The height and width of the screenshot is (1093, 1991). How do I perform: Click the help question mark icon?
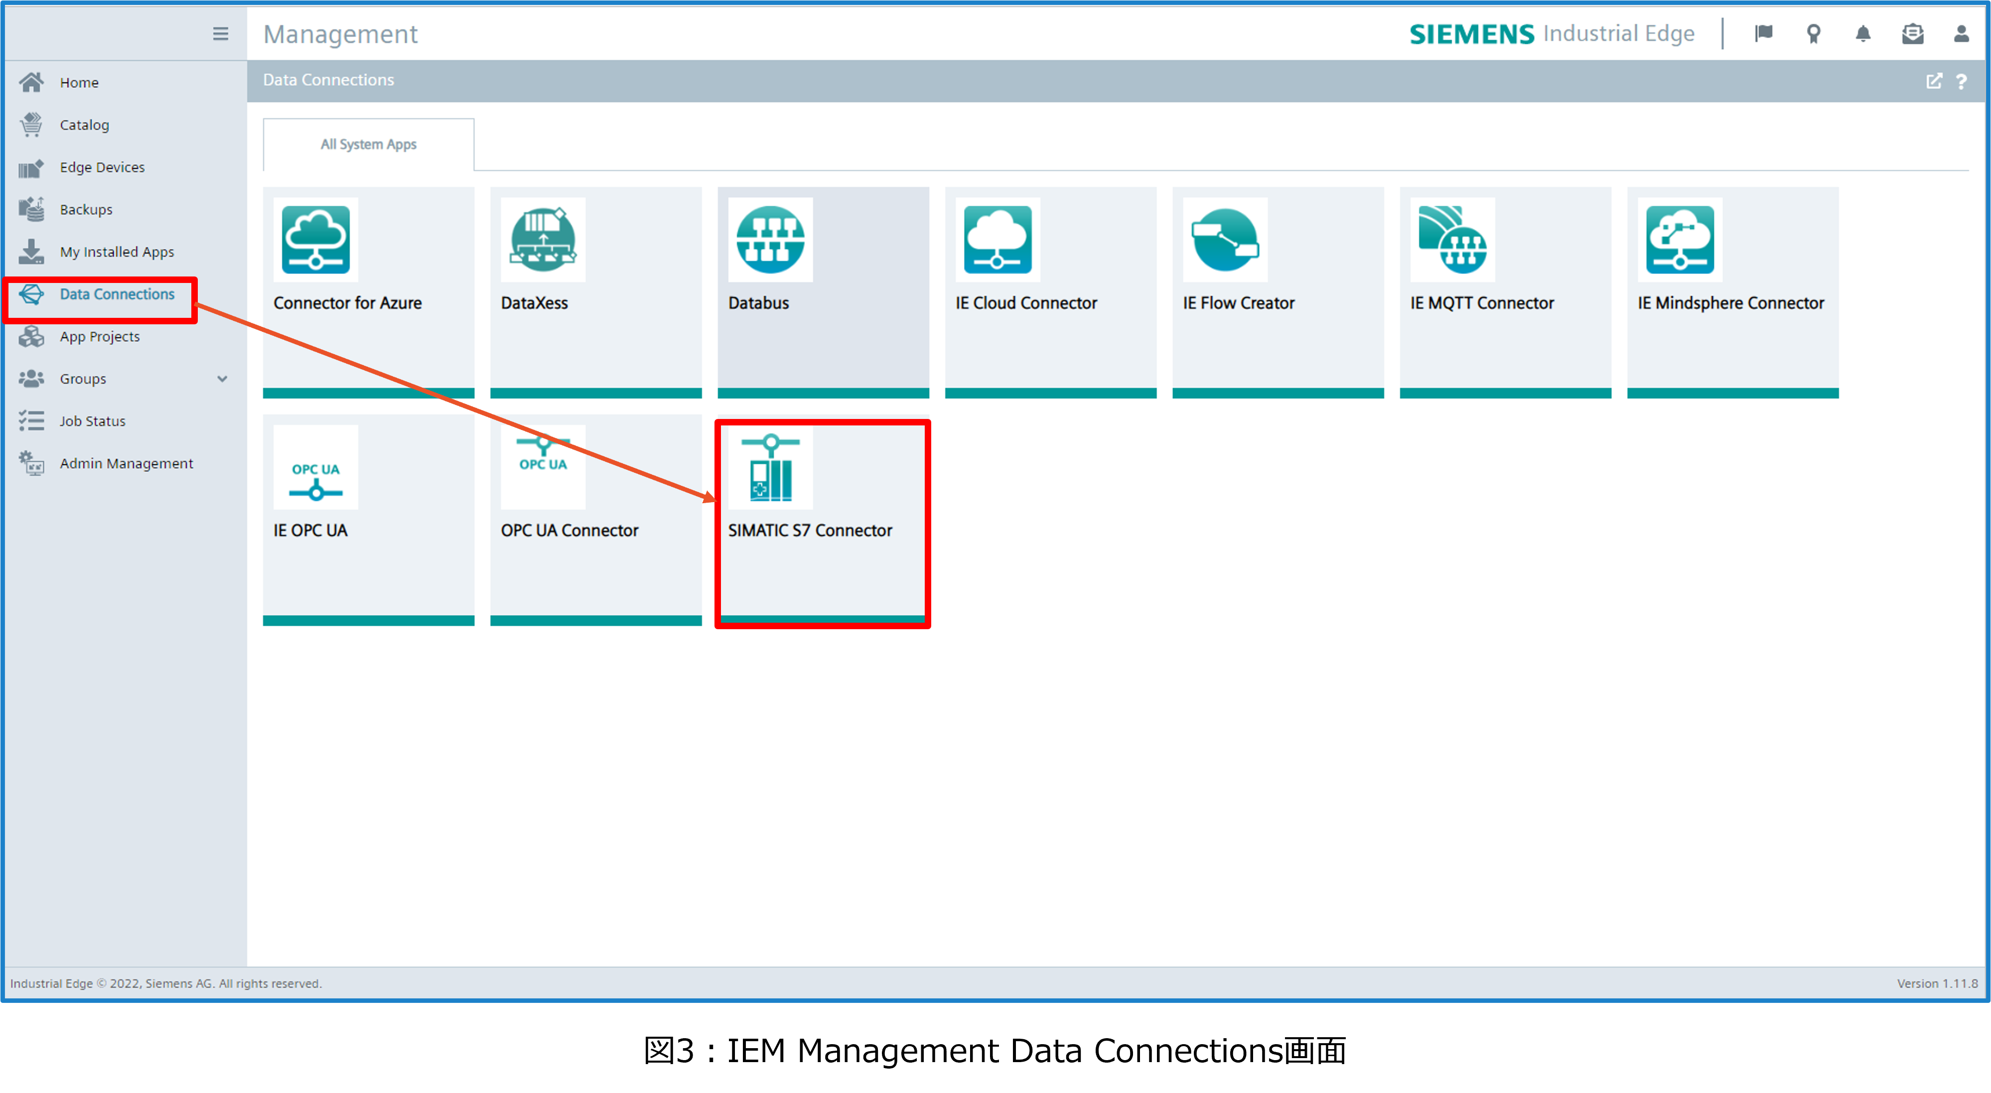coord(1961,81)
